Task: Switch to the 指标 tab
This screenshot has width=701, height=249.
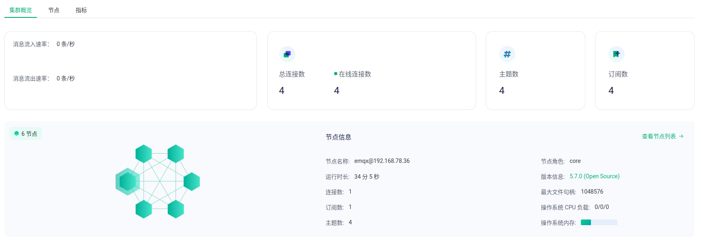Action: click(x=81, y=10)
